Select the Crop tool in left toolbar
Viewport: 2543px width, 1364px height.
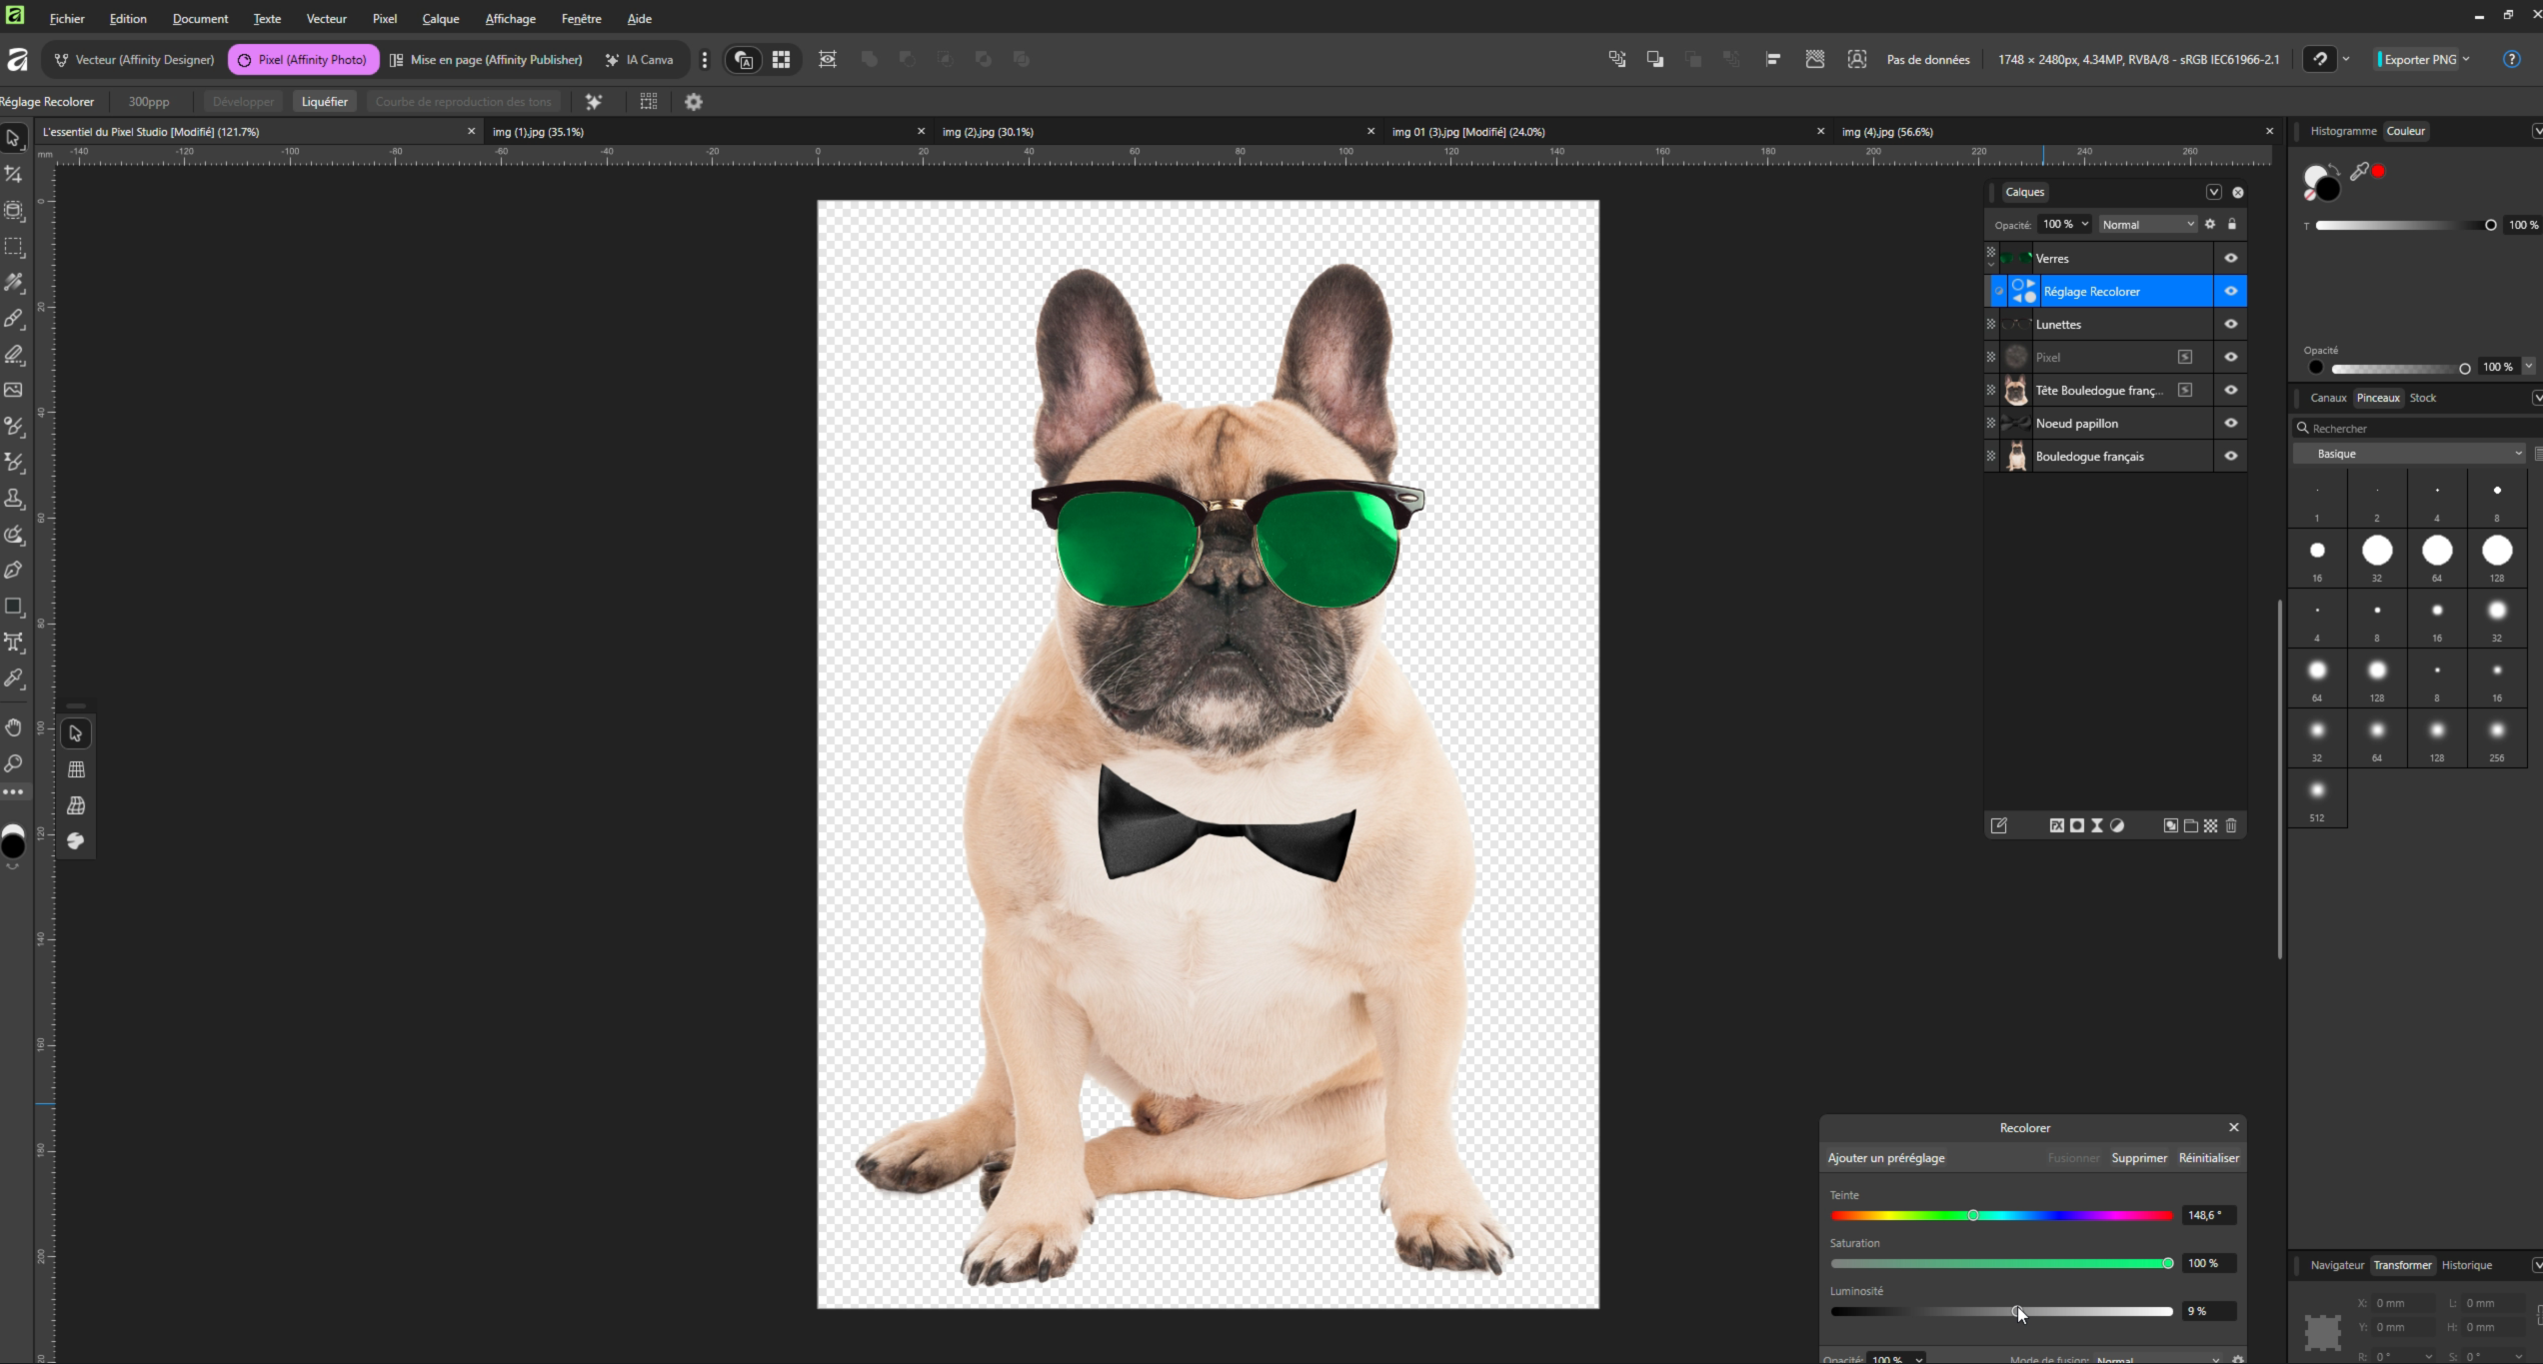[x=14, y=175]
